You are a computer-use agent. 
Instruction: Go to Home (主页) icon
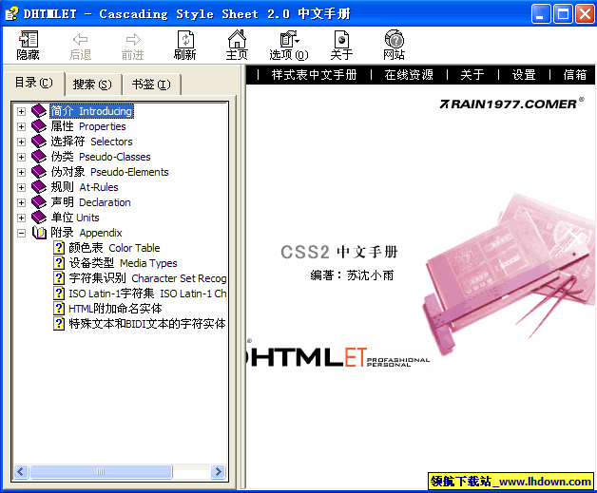tap(237, 39)
